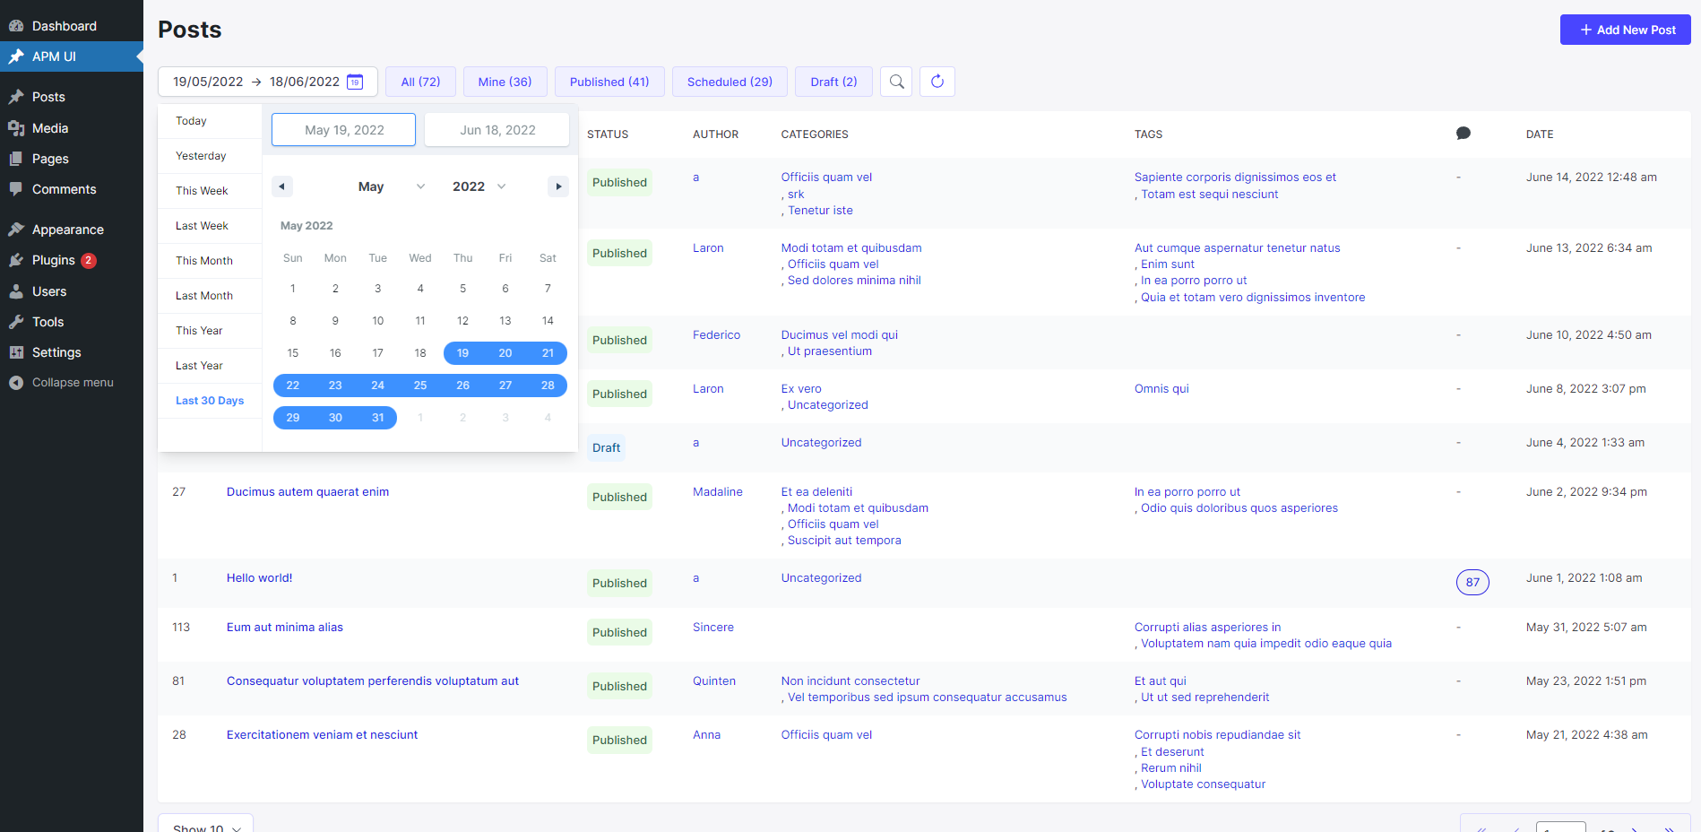
Task: Expand the year dropdown showing 2022
Action: (x=479, y=186)
